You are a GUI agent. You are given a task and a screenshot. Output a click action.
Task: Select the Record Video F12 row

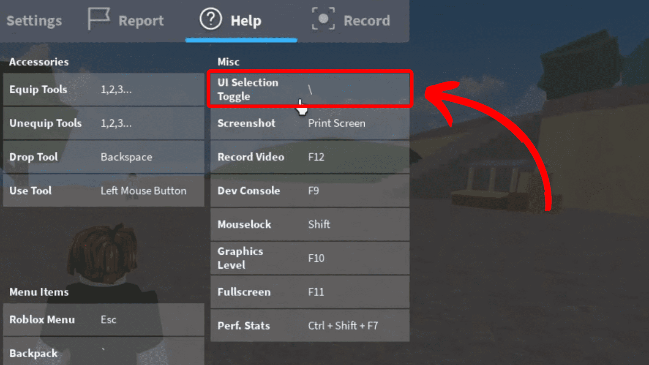(x=310, y=157)
